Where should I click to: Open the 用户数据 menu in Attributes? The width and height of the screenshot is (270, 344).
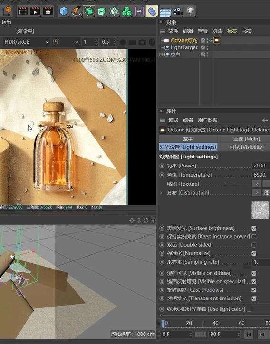(207, 120)
